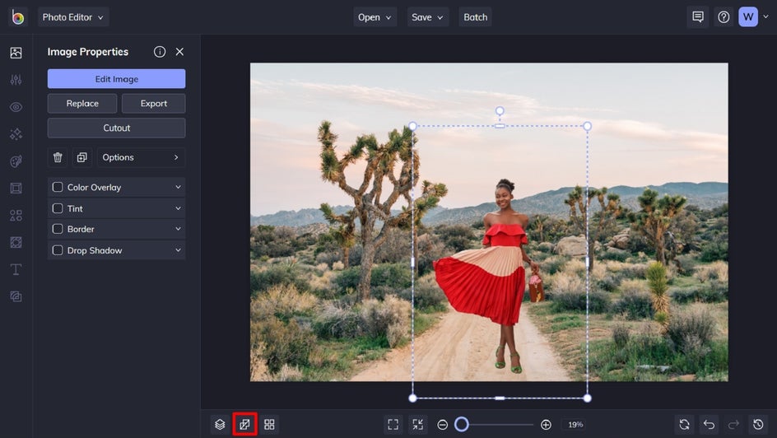Click the zoom in plus icon
Image resolution: width=777 pixels, height=438 pixels.
546,425
